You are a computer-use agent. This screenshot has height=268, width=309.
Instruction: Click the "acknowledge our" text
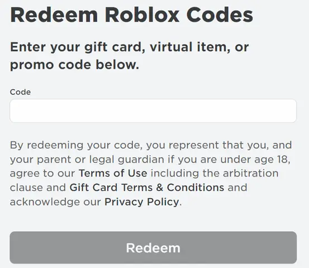click(x=55, y=202)
